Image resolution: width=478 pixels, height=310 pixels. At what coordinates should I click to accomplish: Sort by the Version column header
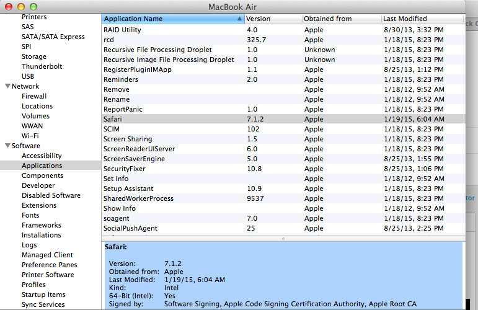point(273,19)
